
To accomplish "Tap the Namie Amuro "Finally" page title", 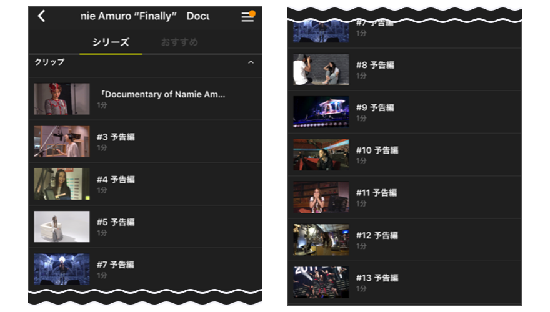I will (145, 16).
